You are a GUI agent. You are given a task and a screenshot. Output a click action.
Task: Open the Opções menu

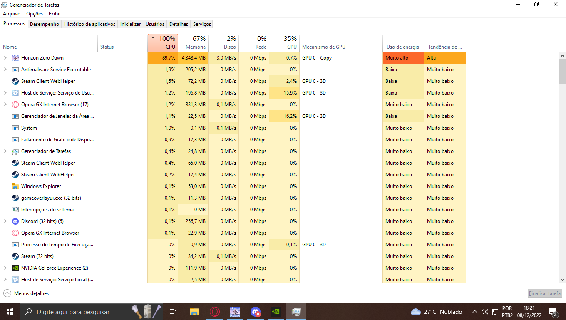pos(35,14)
